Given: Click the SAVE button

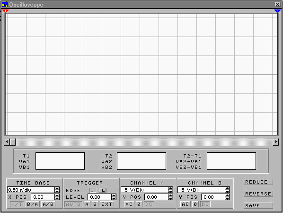Looking at the screenshot, I should (x=258, y=205).
